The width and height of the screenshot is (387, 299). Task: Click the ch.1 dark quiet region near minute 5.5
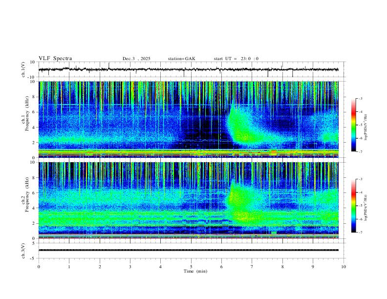click(x=205, y=131)
